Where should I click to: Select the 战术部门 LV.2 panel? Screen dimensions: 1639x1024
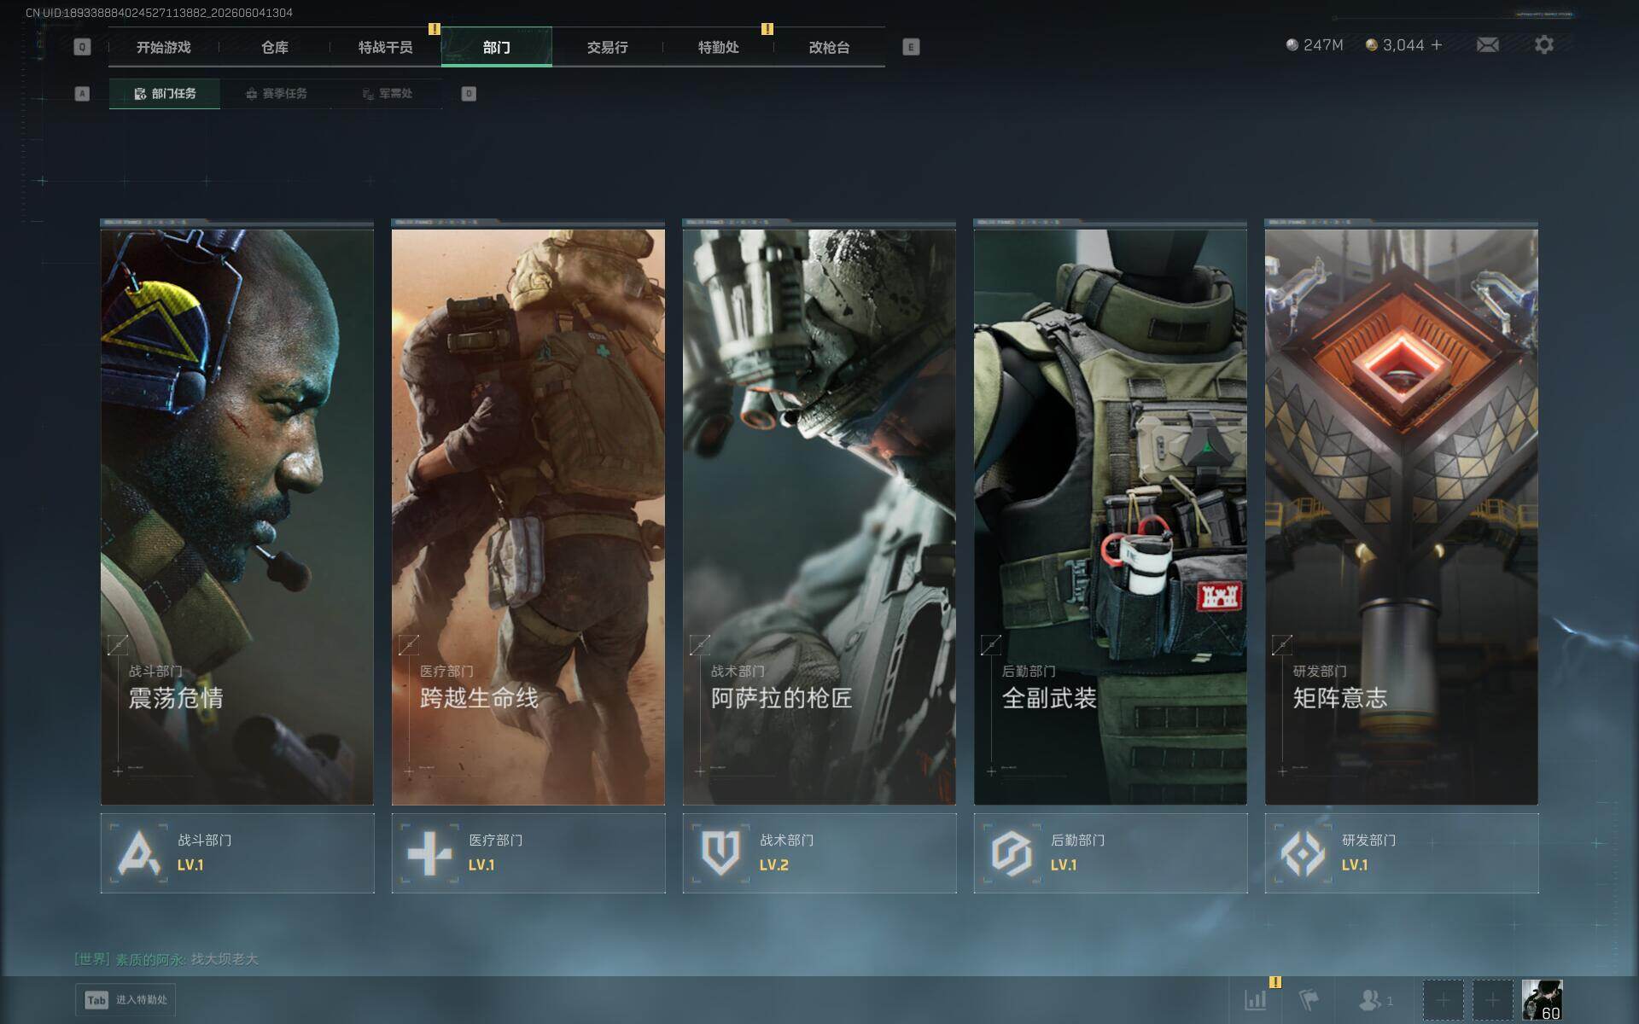(819, 853)
